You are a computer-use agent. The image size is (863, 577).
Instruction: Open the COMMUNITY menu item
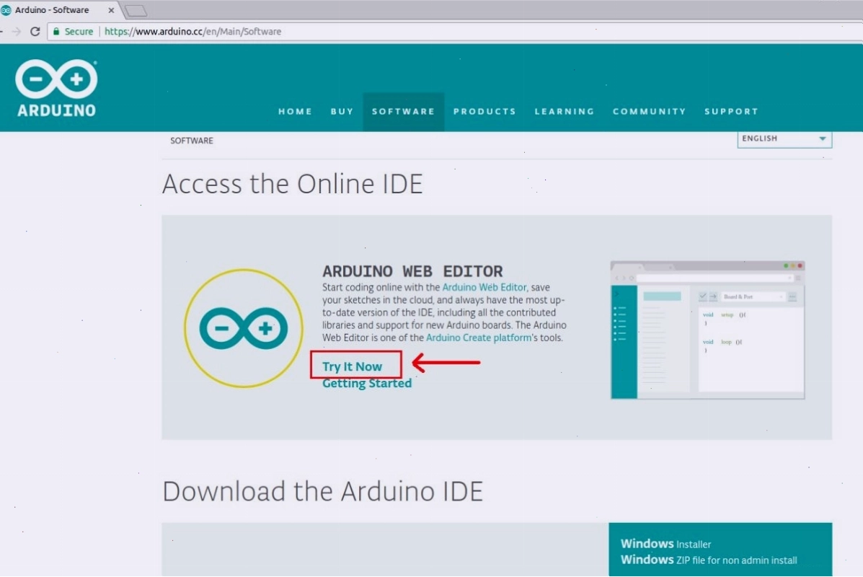point(650,111)
